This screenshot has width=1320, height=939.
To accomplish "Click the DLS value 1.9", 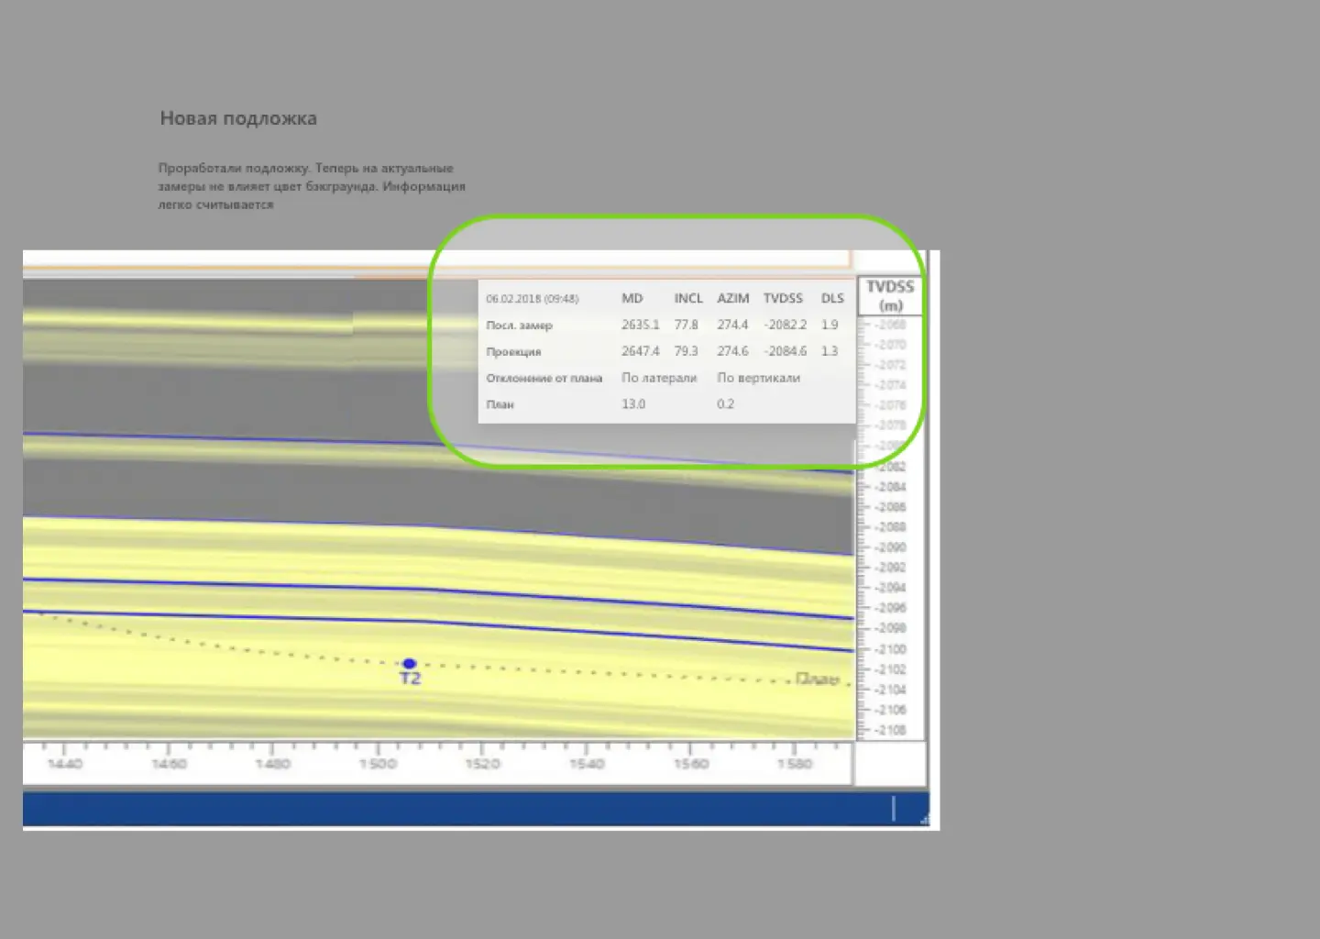I will click(830, 325).
